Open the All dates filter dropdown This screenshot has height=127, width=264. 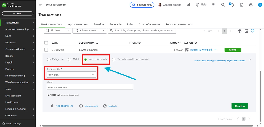[x=57, y=31]
